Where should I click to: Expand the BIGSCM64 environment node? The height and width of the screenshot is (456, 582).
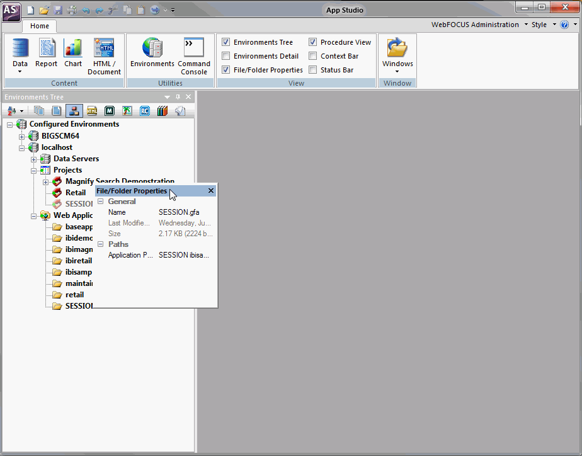pyautogui.click(x=22, y=136)
